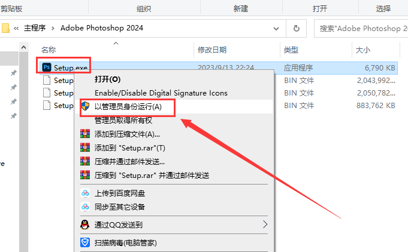Sort by 大小 column header
The height and width of the screenshot is (252, 408).
point(362,50)
